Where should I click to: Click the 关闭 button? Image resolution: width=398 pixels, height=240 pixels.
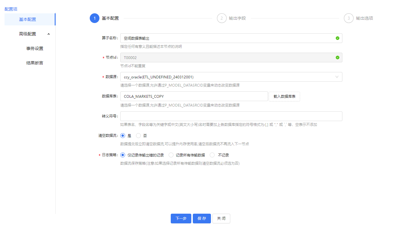pos(221,219)
